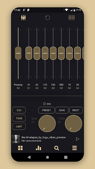Tap the DVC info icon
This screenshot has height=169, width=95.
(44, 104)
